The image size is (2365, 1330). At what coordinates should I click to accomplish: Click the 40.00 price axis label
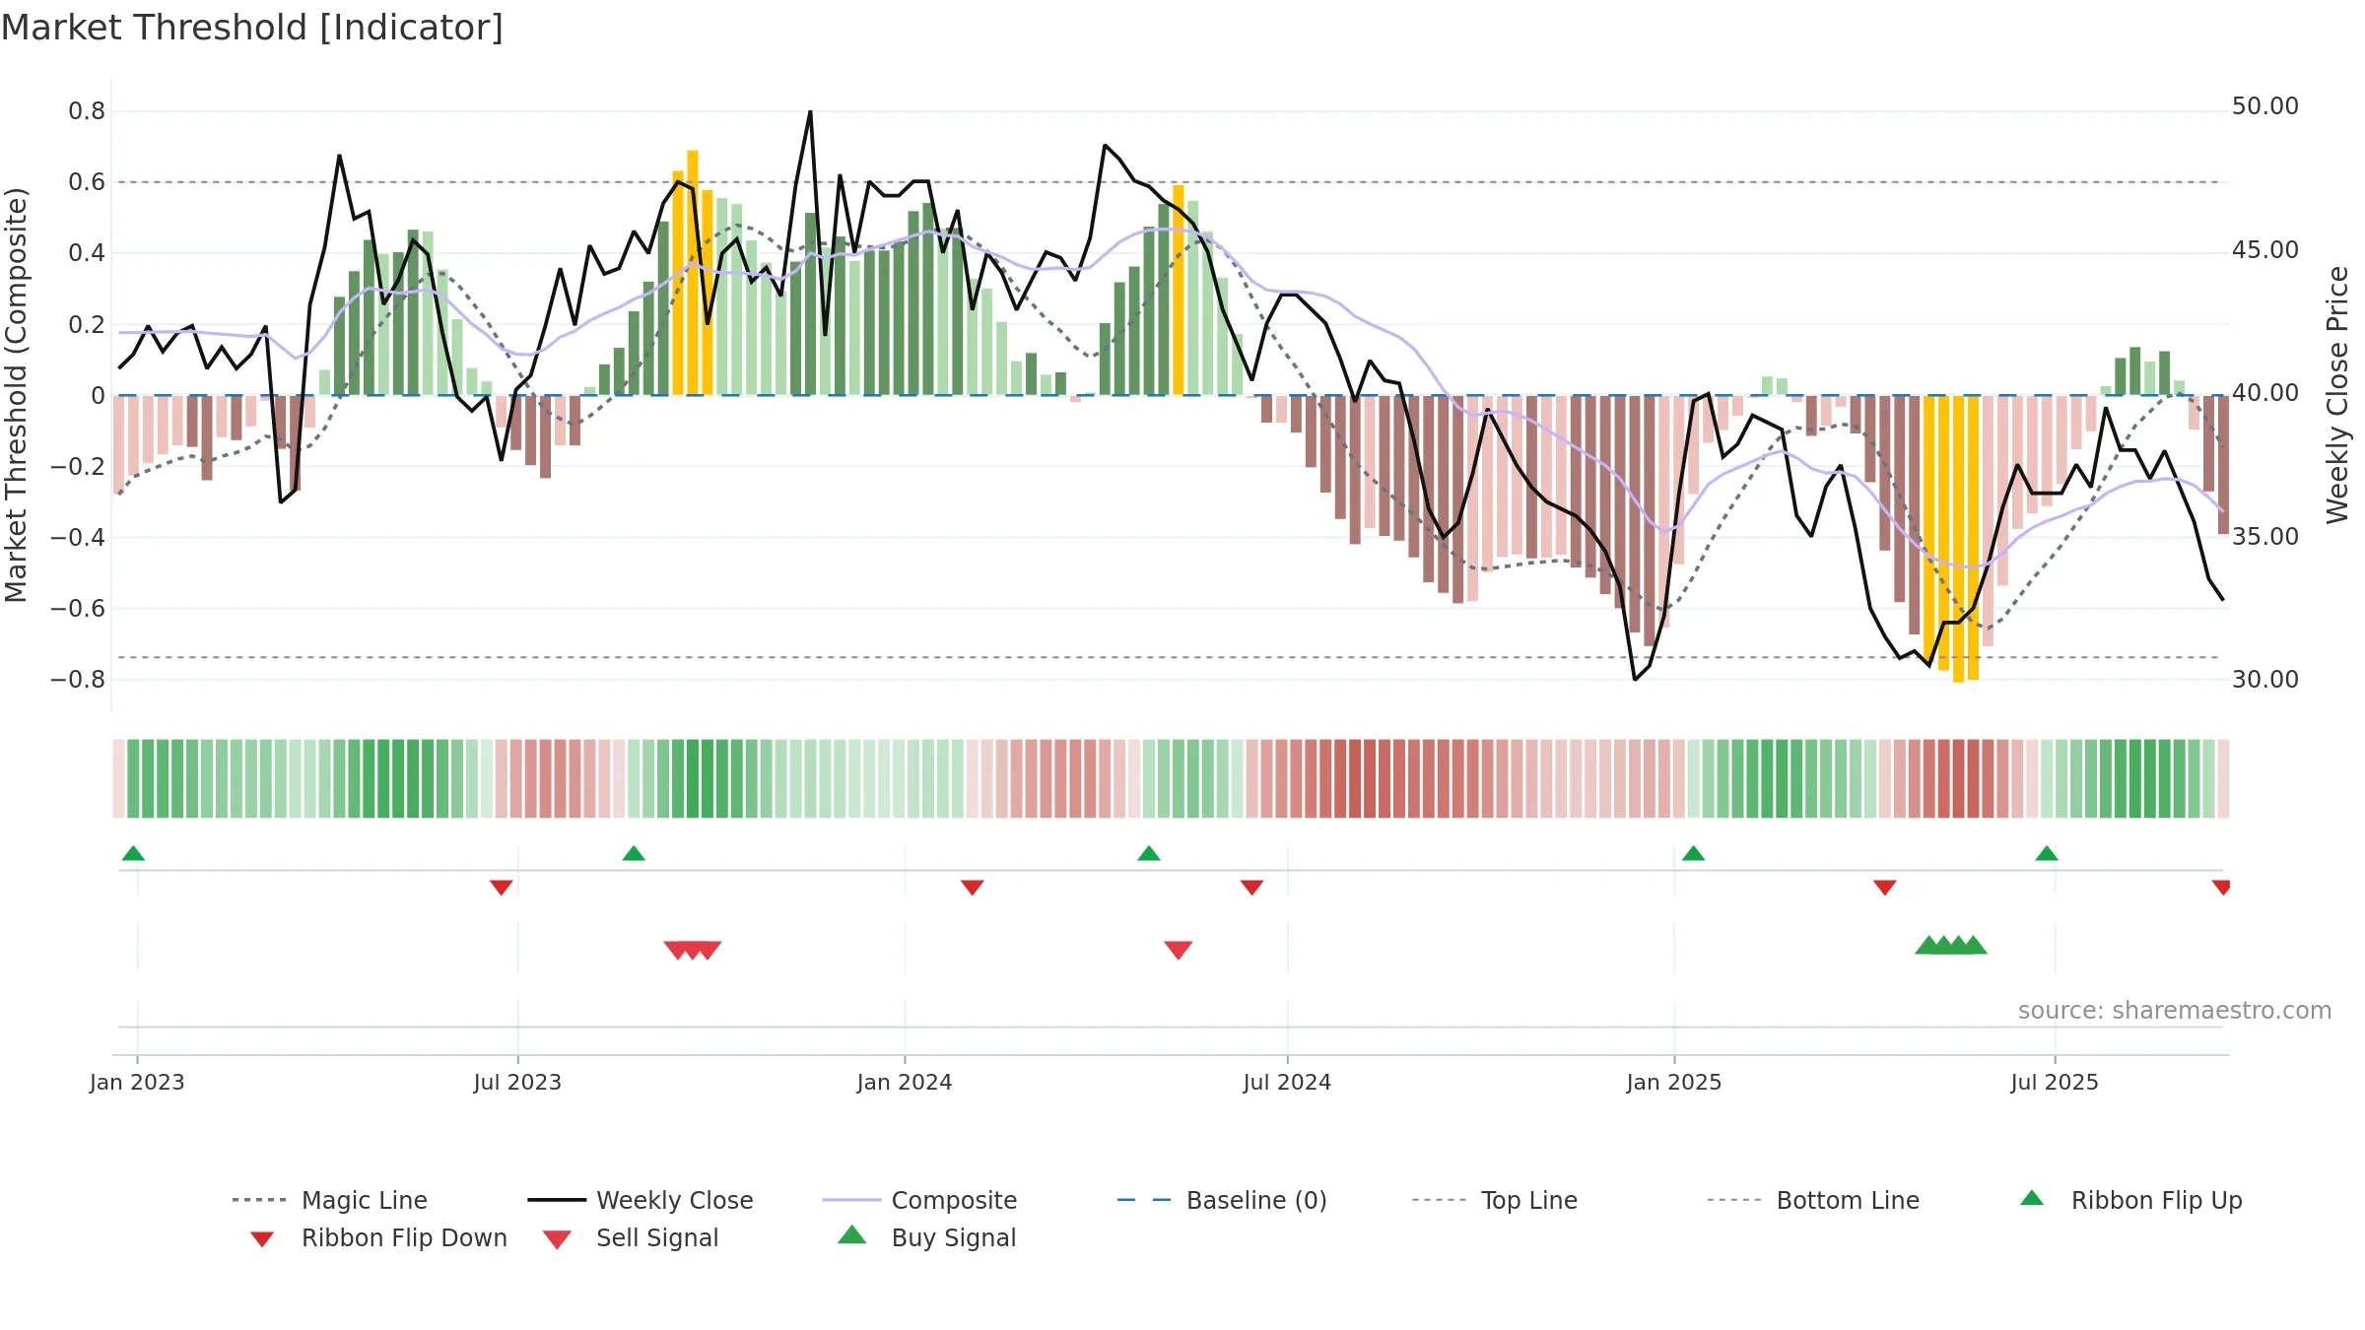[2265, 393]
